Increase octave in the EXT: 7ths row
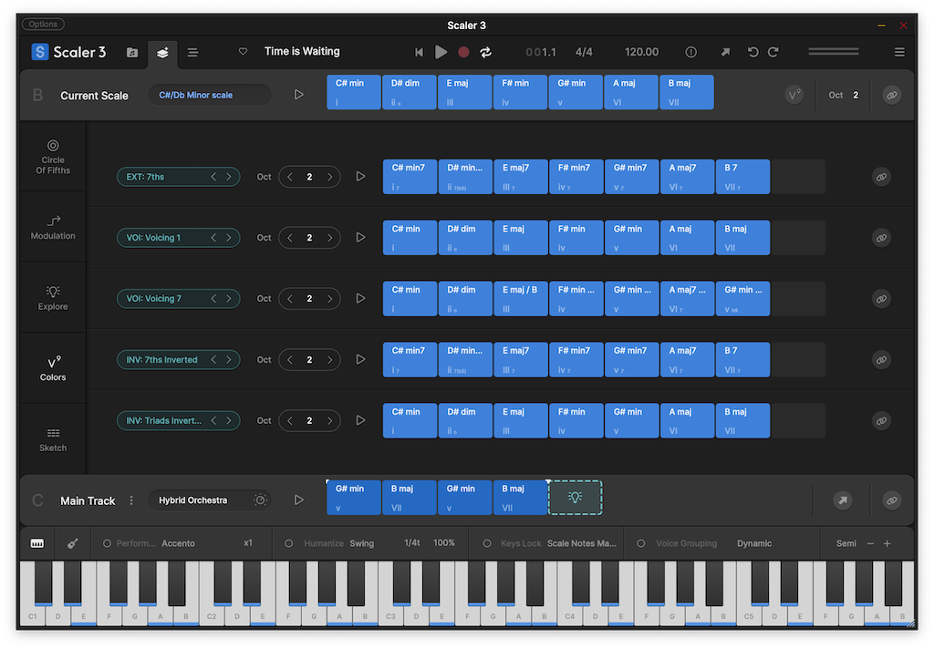 point(329,177)
